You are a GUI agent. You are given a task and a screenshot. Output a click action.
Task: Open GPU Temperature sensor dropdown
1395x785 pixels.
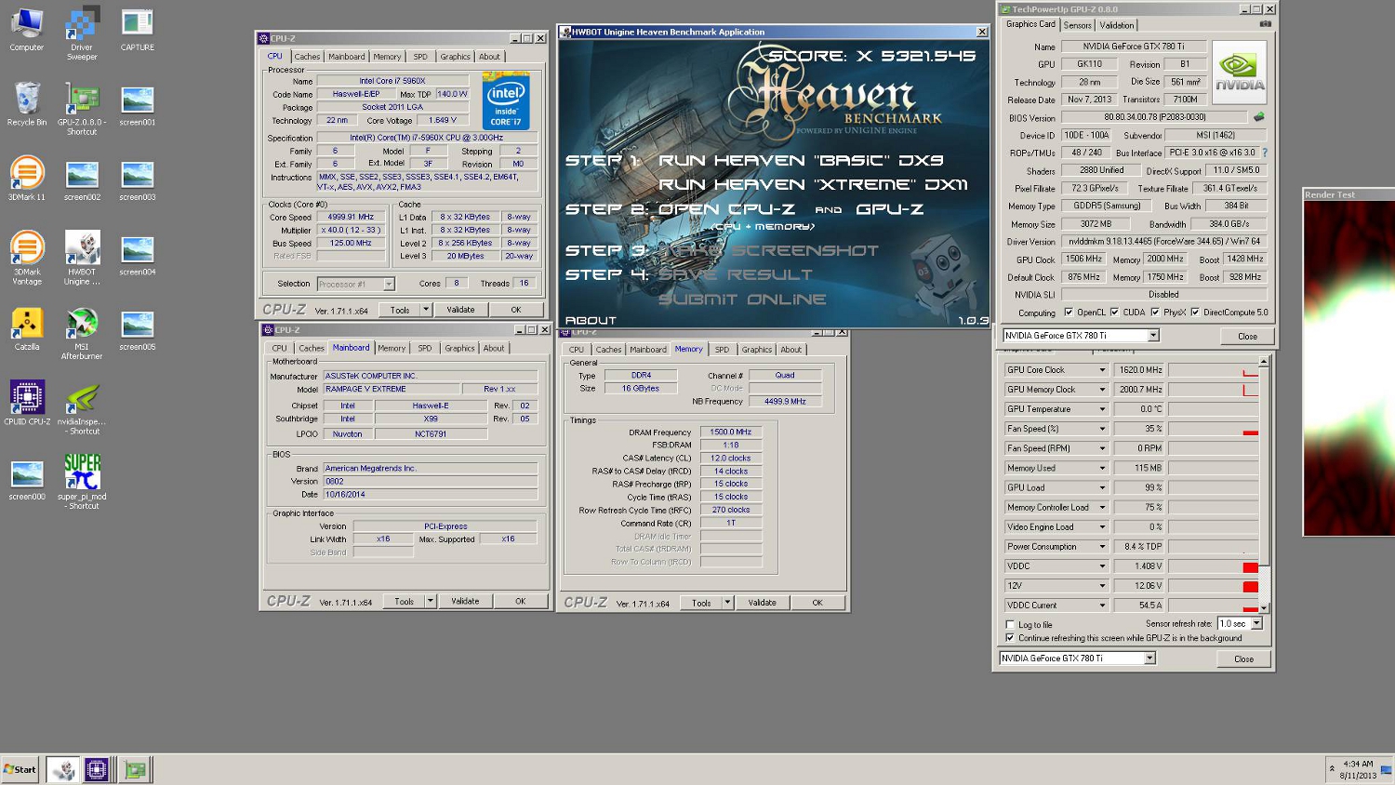point(1102,409)
